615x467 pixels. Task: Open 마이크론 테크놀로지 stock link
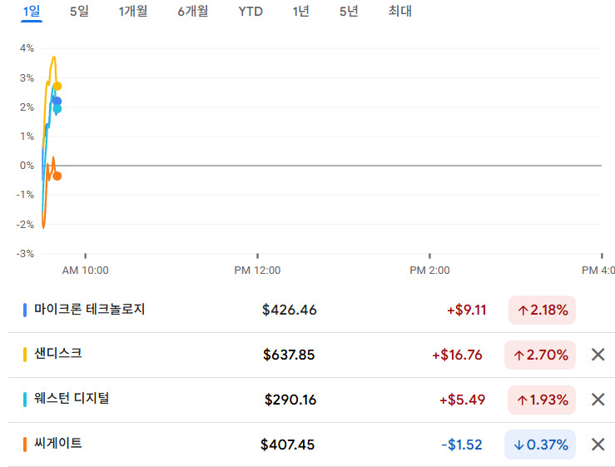90,310
